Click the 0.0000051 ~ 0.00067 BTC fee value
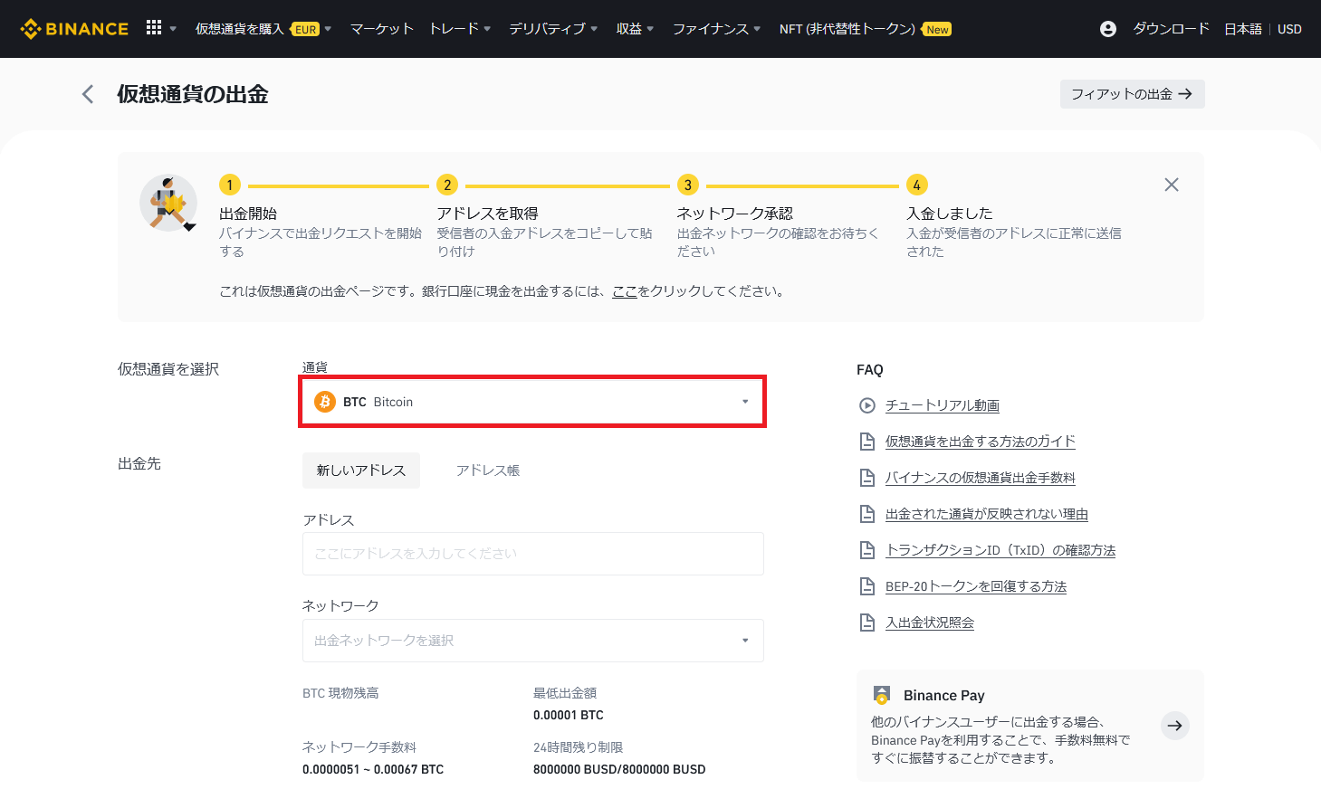 point(373,769)
